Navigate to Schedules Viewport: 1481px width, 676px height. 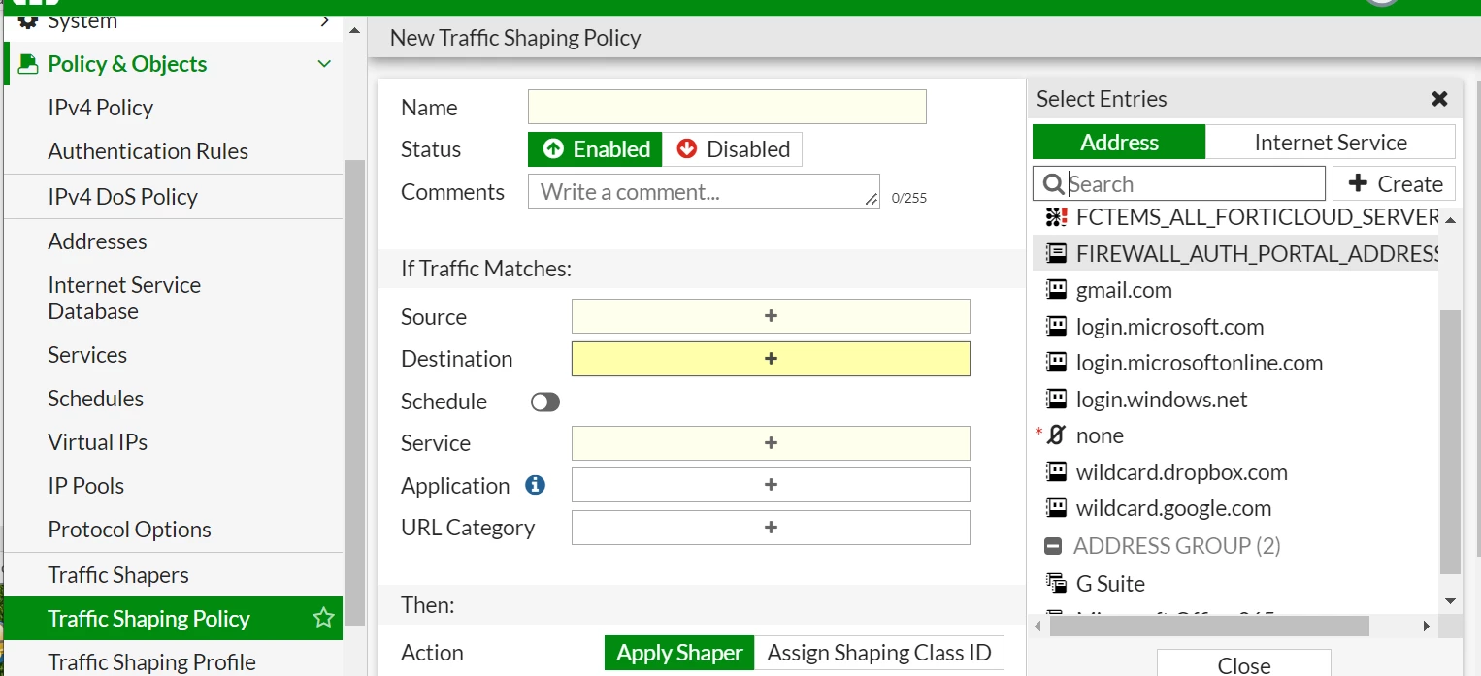click(95, 399)
